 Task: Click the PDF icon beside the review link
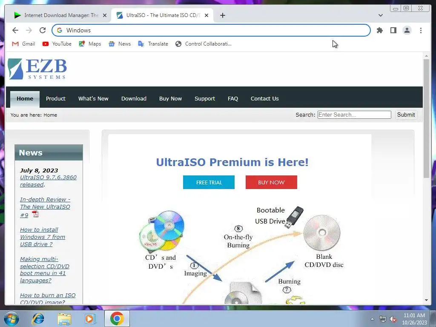(x=35, y=214)
